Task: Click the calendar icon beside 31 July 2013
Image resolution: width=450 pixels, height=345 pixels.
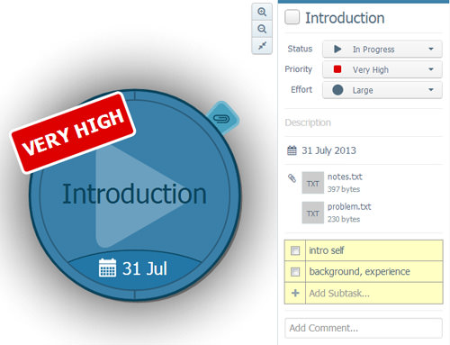Action: [x=292, y=150]
